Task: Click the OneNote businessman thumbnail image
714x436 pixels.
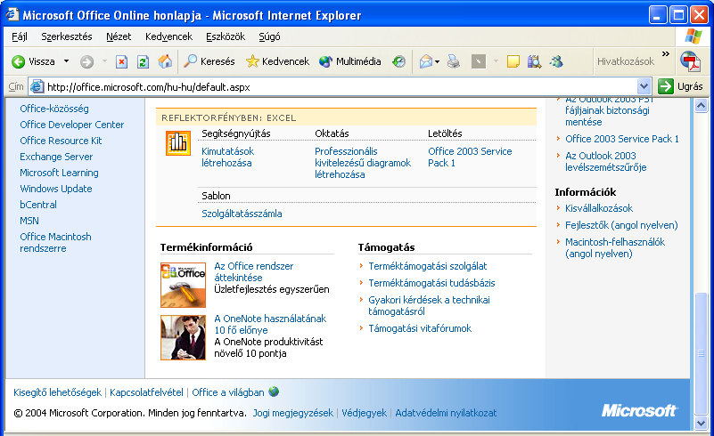Action: [x=183, y=338]
